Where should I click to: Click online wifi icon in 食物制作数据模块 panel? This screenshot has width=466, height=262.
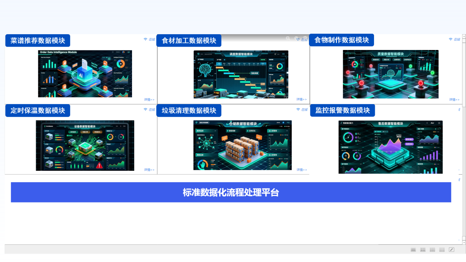pos(451,39)
